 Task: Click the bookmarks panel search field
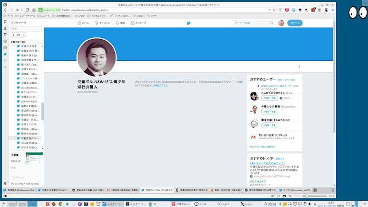[x=26, y=28]
